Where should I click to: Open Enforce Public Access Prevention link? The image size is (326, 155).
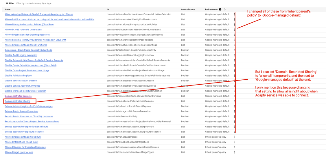21,111
